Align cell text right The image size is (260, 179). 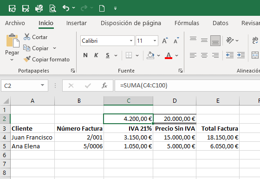[215, 55]
